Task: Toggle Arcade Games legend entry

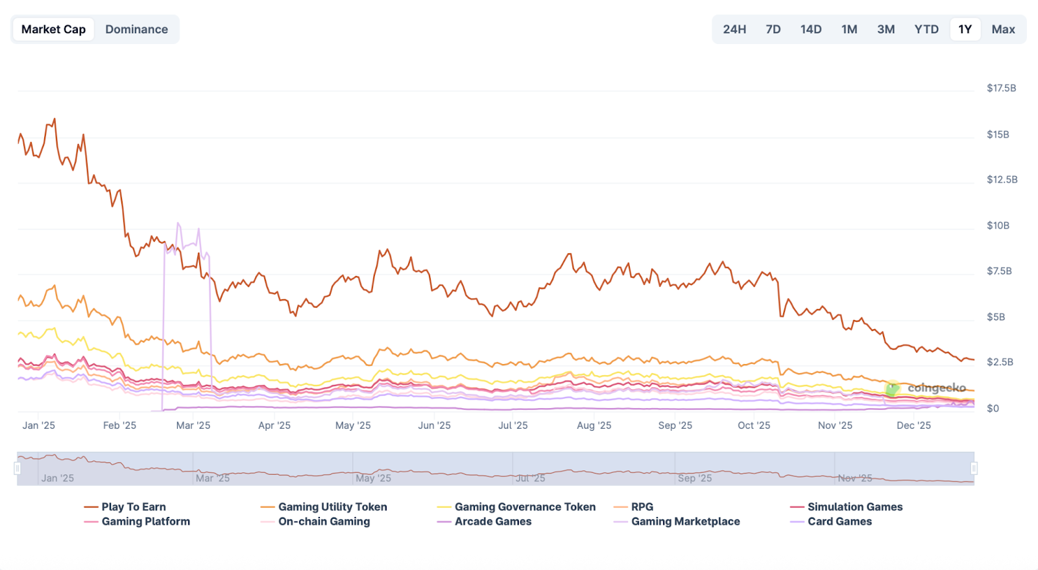Action: click(492, 521)
